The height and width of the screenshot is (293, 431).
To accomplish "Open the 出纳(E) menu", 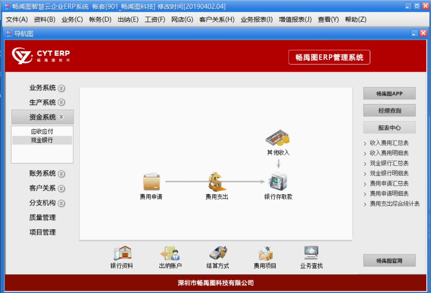I will (128, 20).
